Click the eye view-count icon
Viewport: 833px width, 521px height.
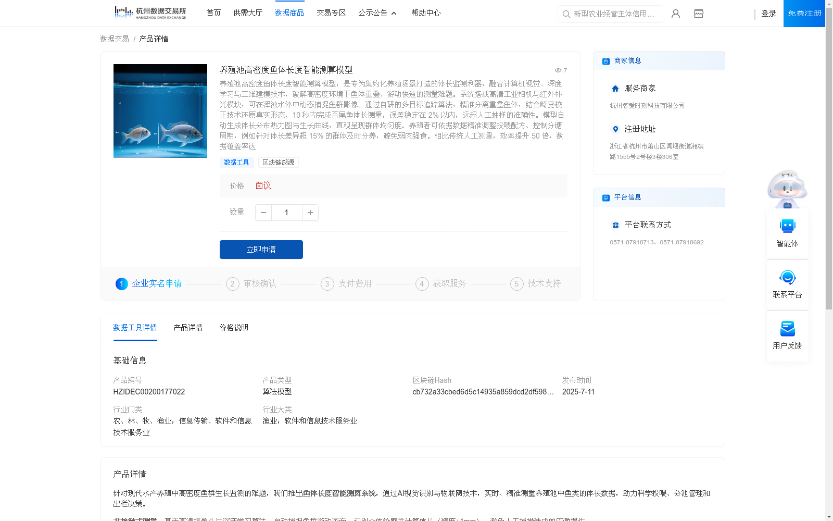click(558, 70)
